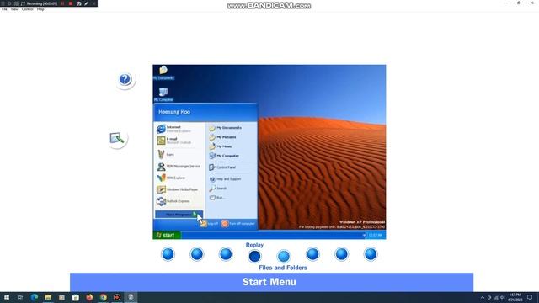
Task: Click the XP system tray clock
Action: pyautogui.click(x=376, y=236)
